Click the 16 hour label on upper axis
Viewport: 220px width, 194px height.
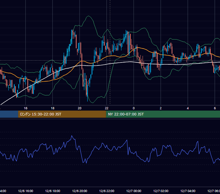(x=26, y=108)
